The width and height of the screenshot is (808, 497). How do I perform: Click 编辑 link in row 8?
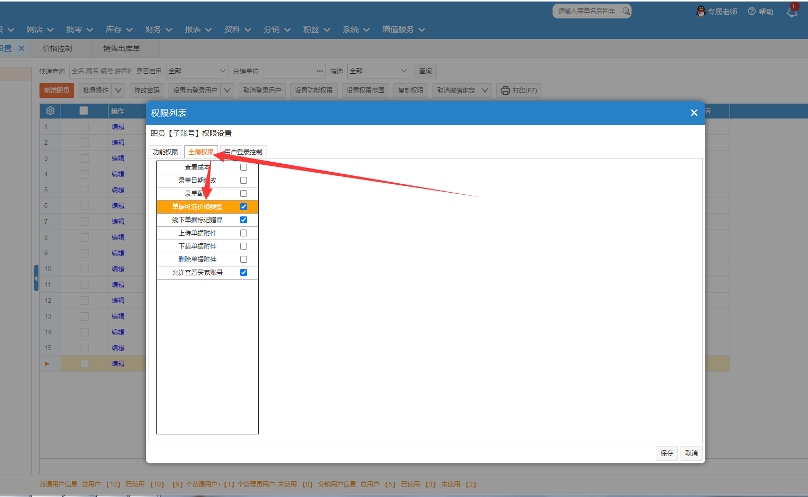point(118,237)
